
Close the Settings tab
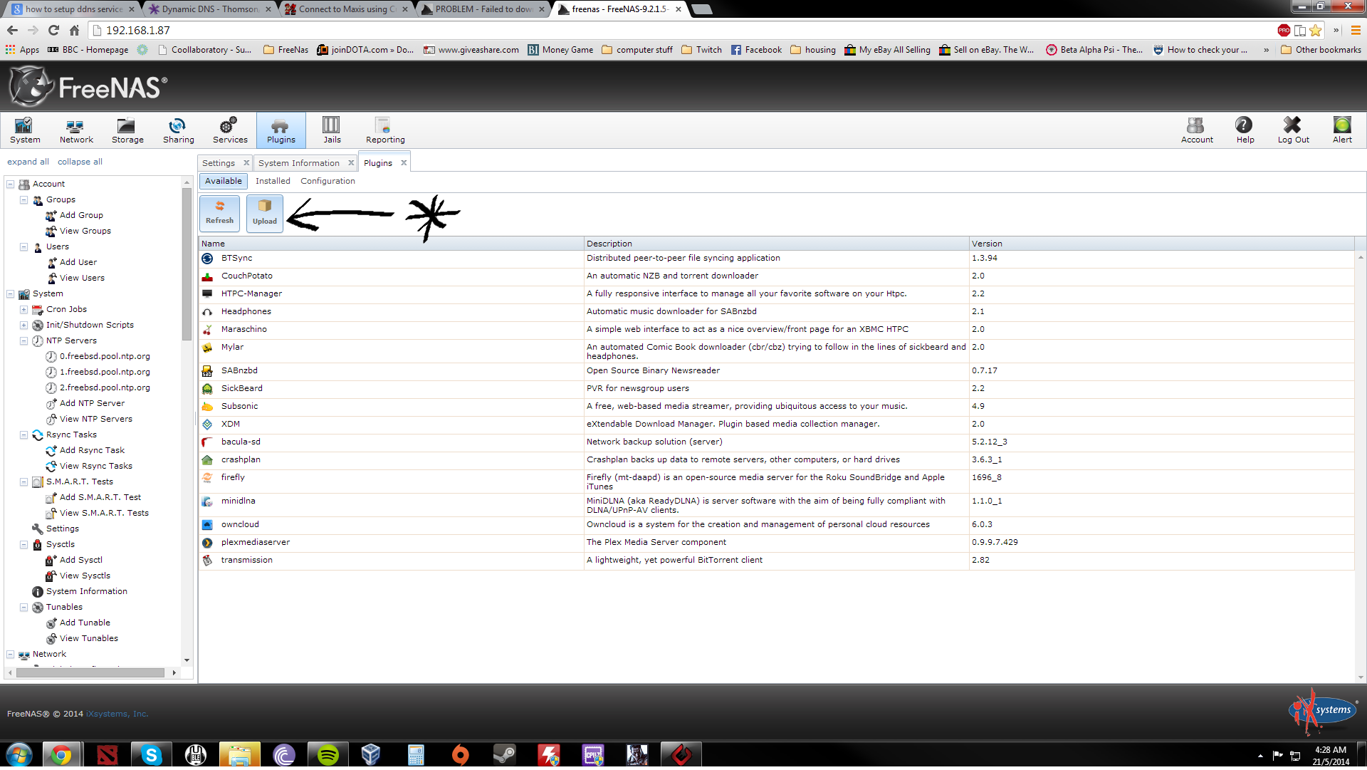pos(246,163)
